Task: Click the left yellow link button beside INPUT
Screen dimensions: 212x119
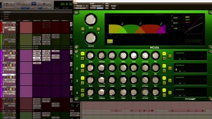Action: point(83,29)
